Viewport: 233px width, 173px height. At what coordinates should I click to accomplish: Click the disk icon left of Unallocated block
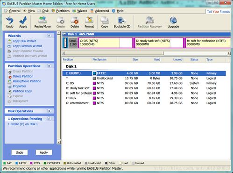pyautogui.click(x=65, y=43)
